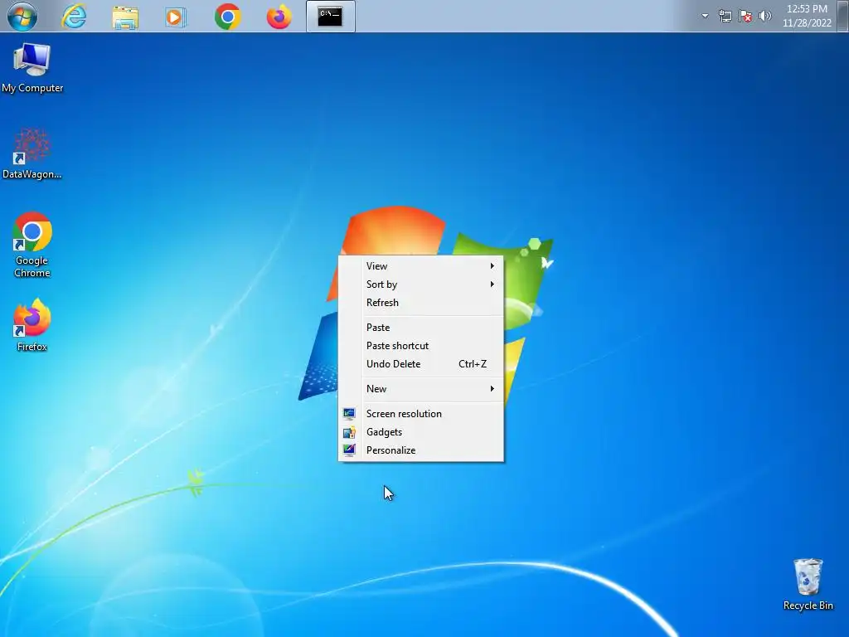849x637 pixels.
Task: Show hidden system tray icons arrow
Action: [x=705, y=16]
